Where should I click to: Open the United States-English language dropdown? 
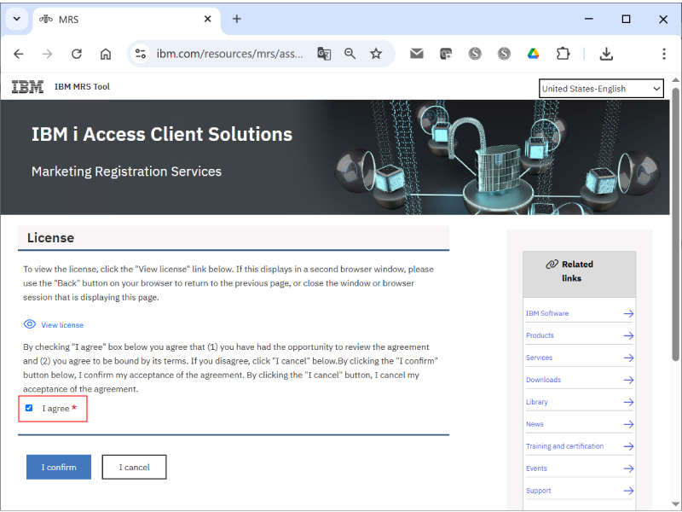click(601, 89)
